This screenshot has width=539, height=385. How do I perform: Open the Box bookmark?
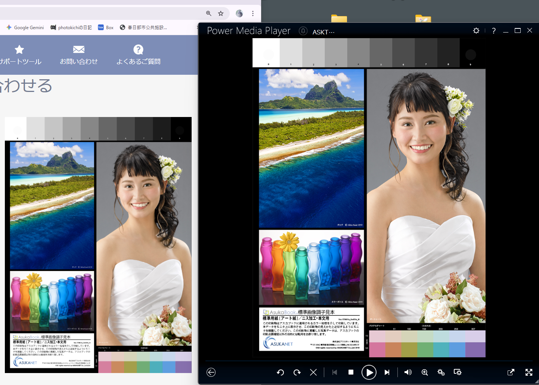106,28
